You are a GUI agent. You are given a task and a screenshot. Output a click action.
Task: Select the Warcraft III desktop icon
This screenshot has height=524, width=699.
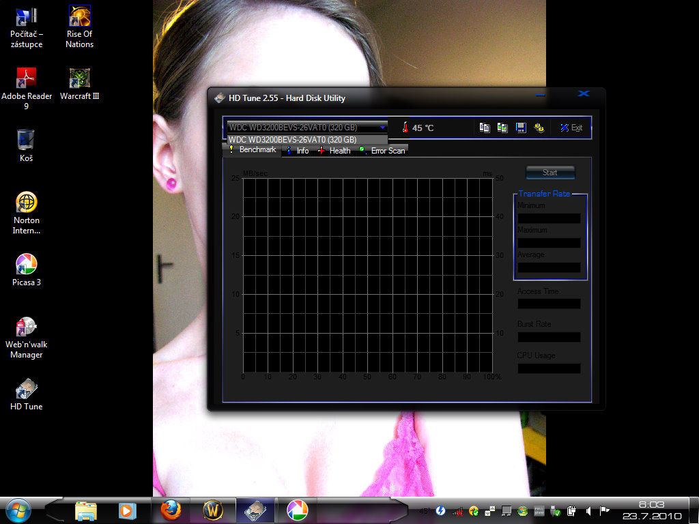(x=80, y=83)
